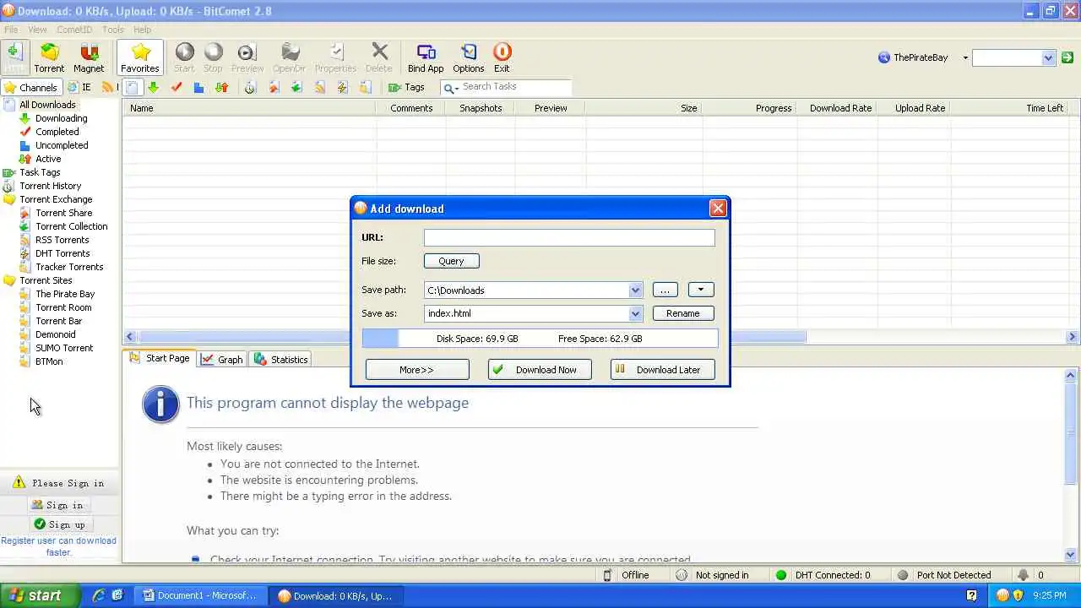Click the Rename button

[682, 313]
